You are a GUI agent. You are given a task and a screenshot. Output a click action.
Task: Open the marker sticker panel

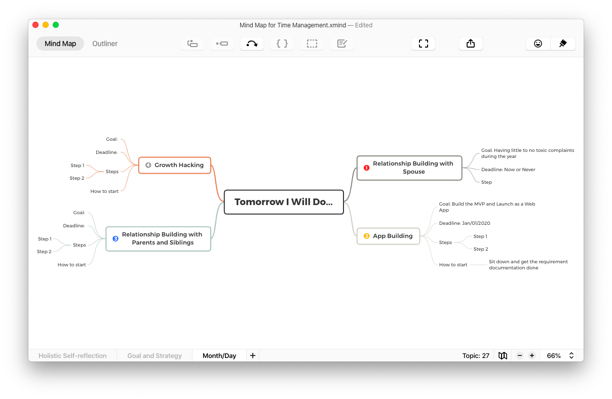coord(538,44)
